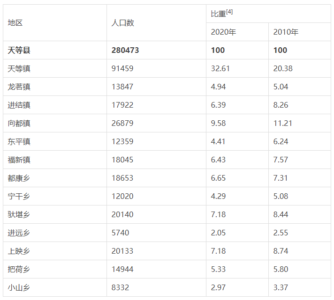Select the 4.94 share value
Image resolution: width=334 pixels, height=300 pixels.
218,87
